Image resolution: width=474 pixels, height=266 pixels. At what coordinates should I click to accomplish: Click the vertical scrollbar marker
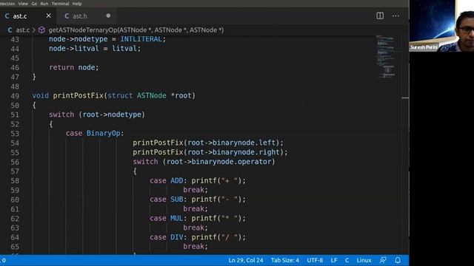405,98
